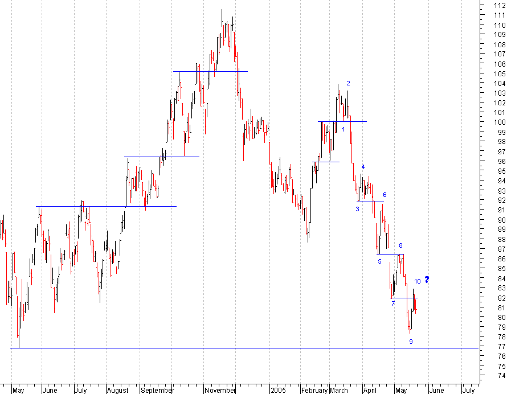Click the August month label
This screenshot has height=394, width=507.
pos(117,391)
